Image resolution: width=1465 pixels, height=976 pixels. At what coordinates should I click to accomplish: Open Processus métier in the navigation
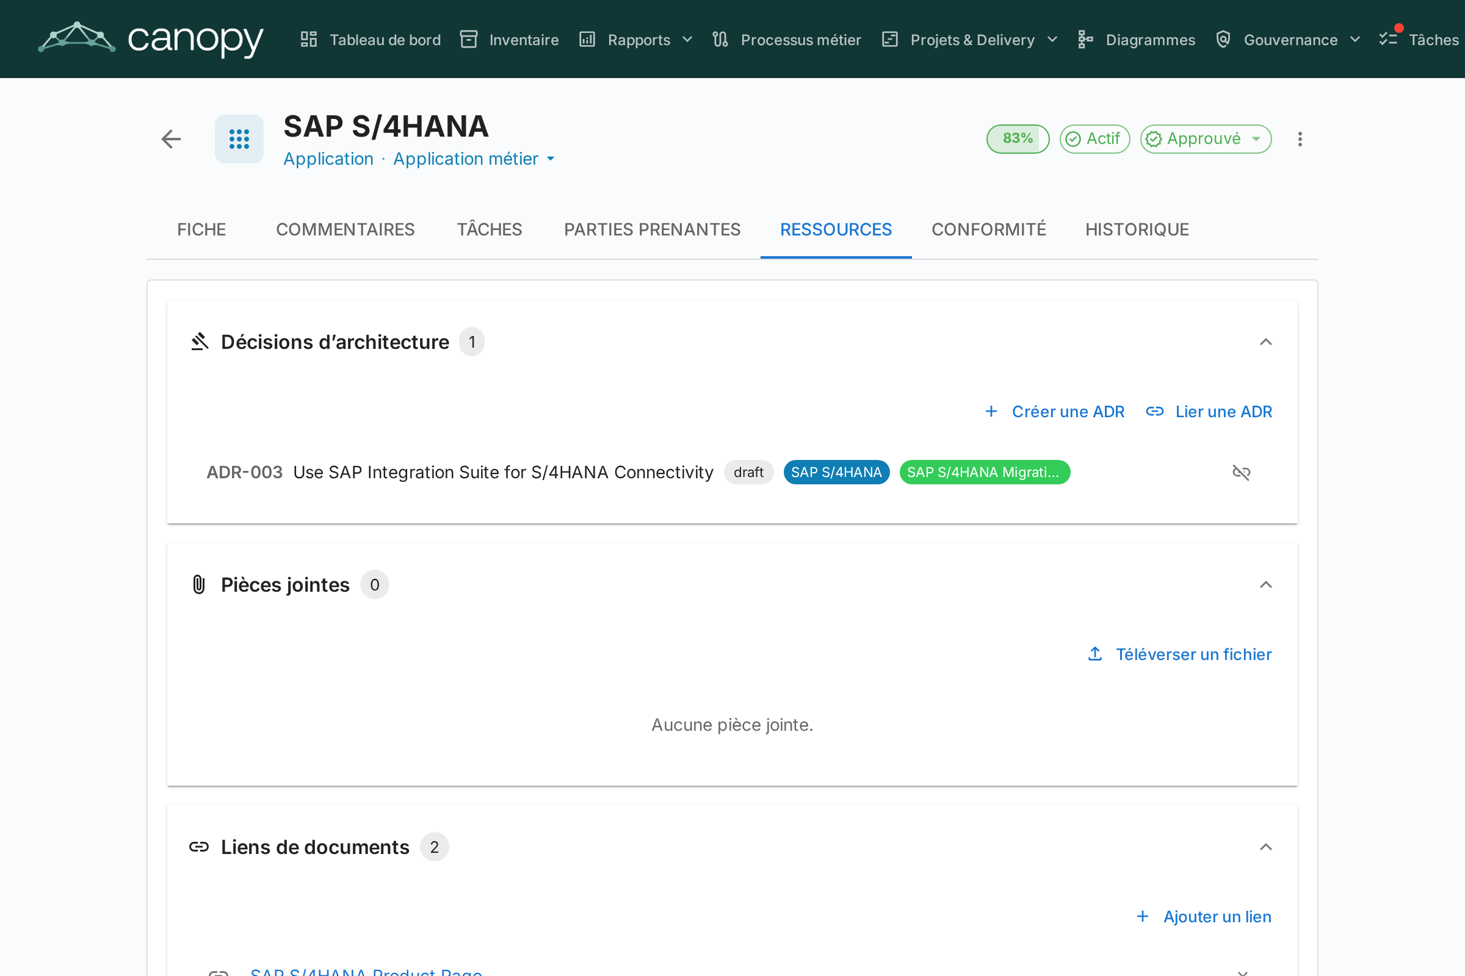pyautogui.click(x=787, y=39)
